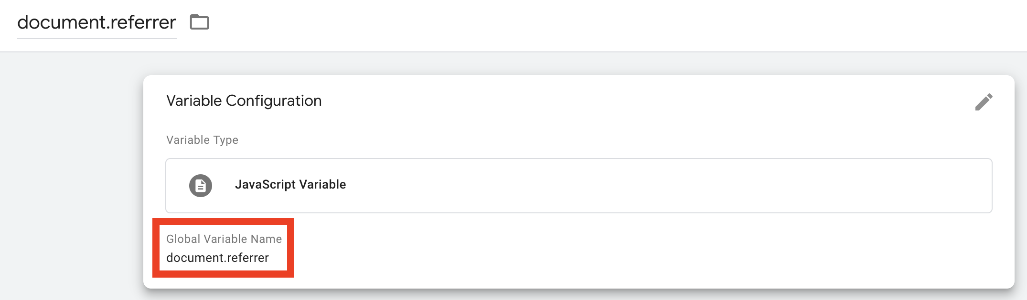1027x300 pixels.
Task: Click the Global Variable Name label
Action: pos(224,239)
